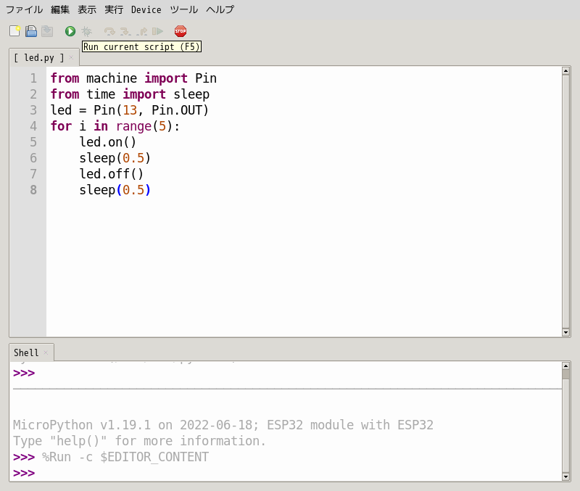Open the ツール menu
This screenshot has width=580, height=491.
click(183, 9)
